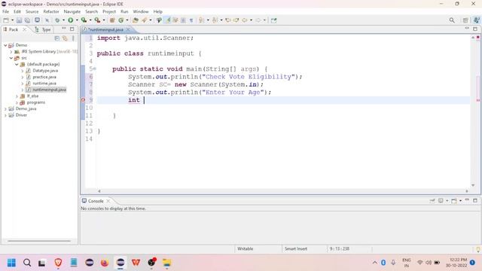Click the Debug bug toolbar icon
The width and height of the screenshot is (482, 271).
(x=57, y=20)
